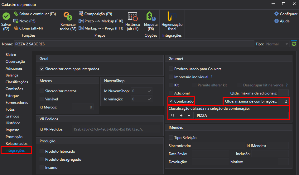Uncheck the Combinado checkbox
Viewport: 299px width, 175px height.
[x=171, y=101]
